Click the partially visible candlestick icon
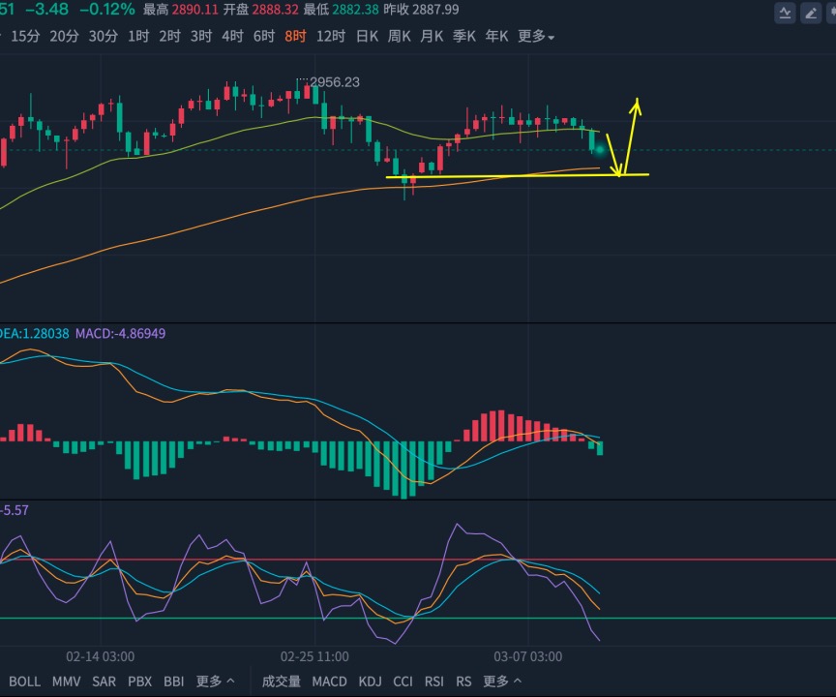Image resolution: width=836 pixels, height=697 pixels. [832, 14]
